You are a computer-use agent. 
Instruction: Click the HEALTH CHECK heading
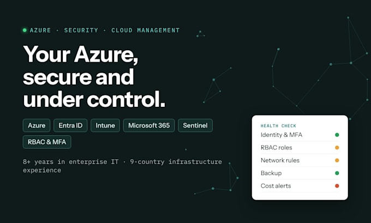[x=278, y=126]
